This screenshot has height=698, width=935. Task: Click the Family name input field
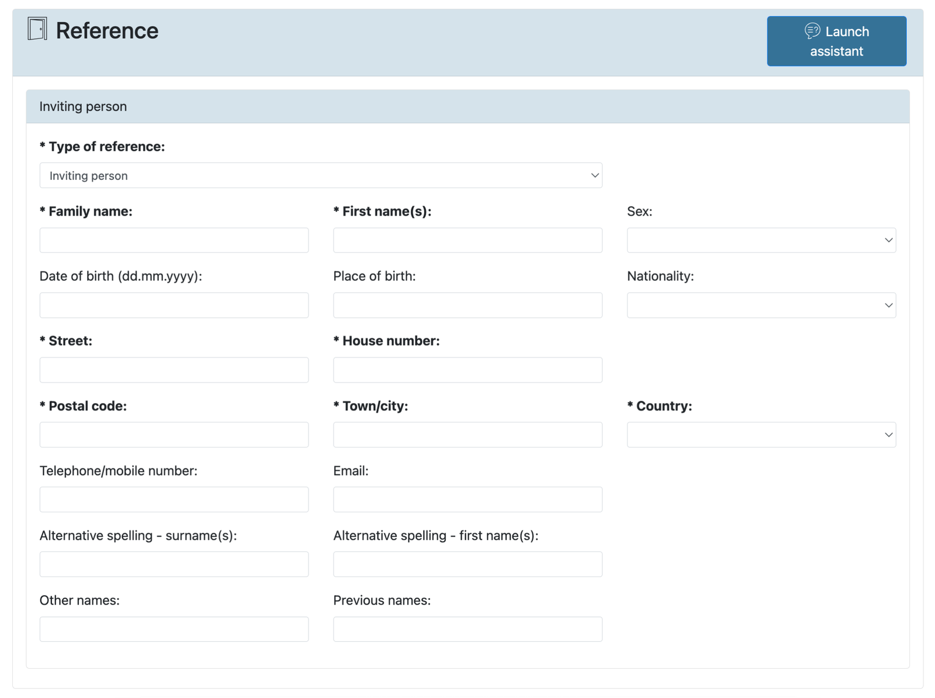point(174,240)
